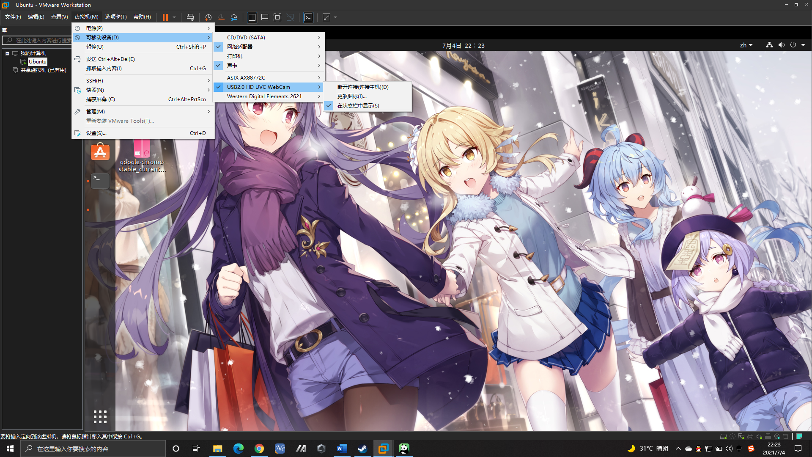Viewport: 812px width, 457px height.
Task: Open pause button dropdown arrow
Action: click(174, 17)
